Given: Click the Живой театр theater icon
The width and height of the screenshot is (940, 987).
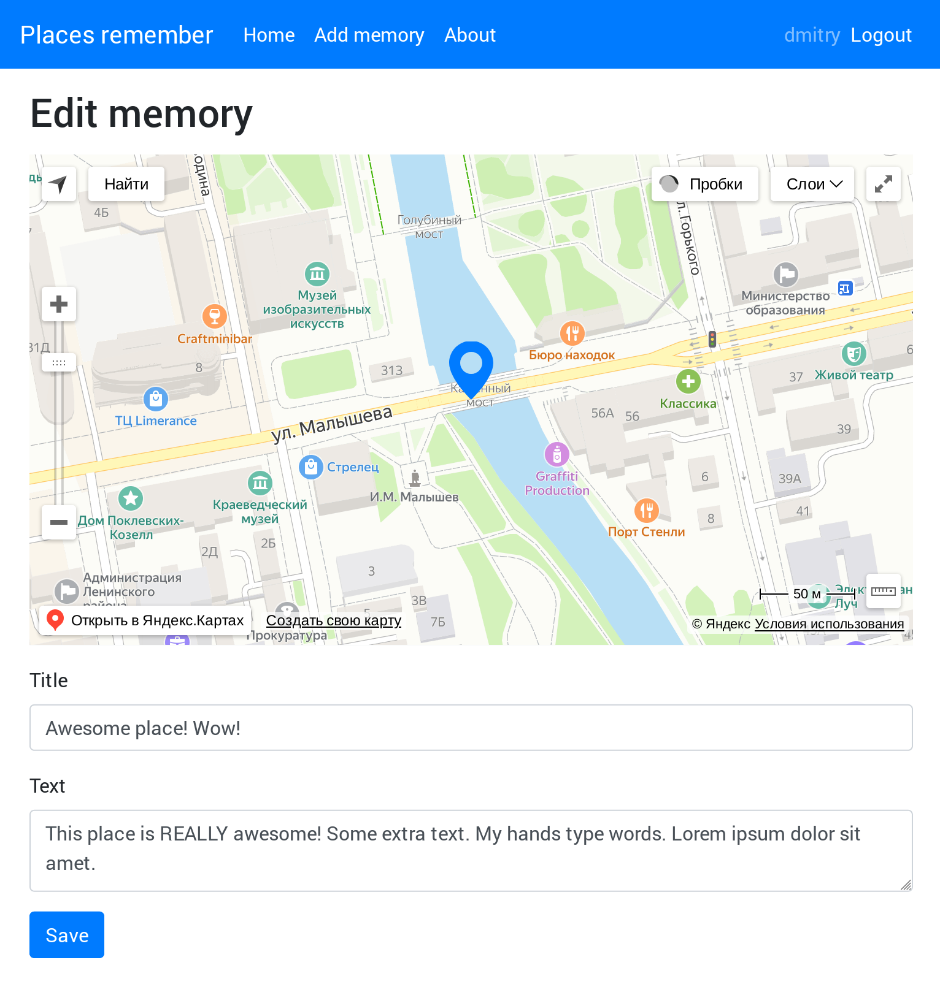Looking at the screenshot, I should pos(854,354).
